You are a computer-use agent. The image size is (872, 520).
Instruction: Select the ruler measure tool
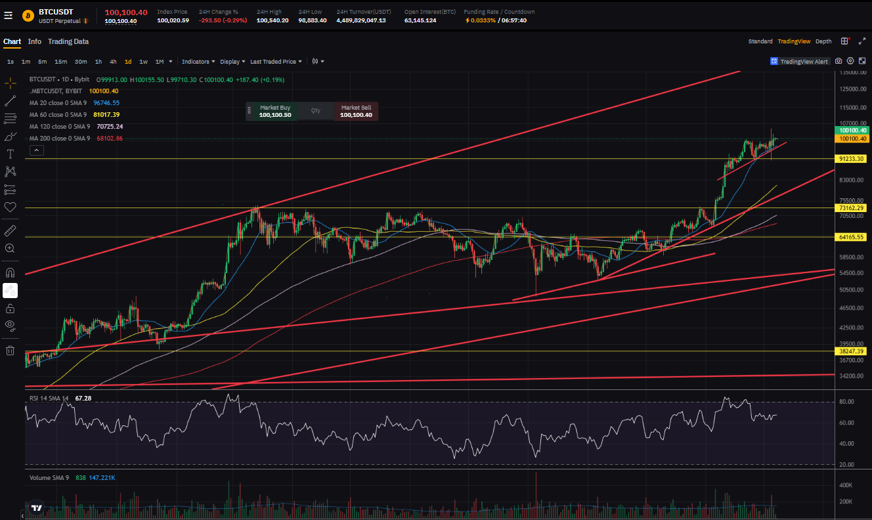10,230
